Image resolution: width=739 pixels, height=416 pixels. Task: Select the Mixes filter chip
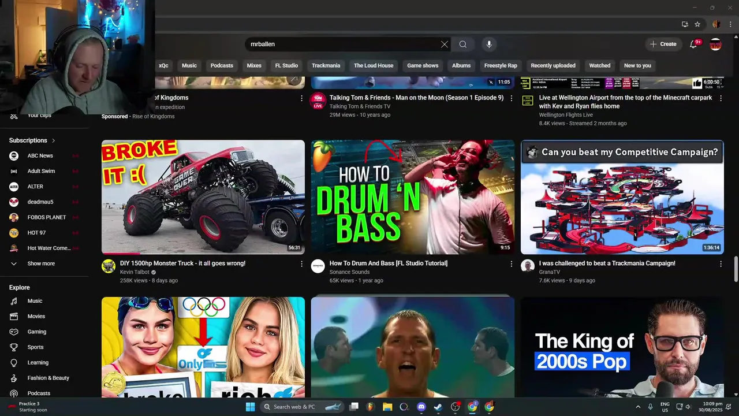tap(254, 65)
